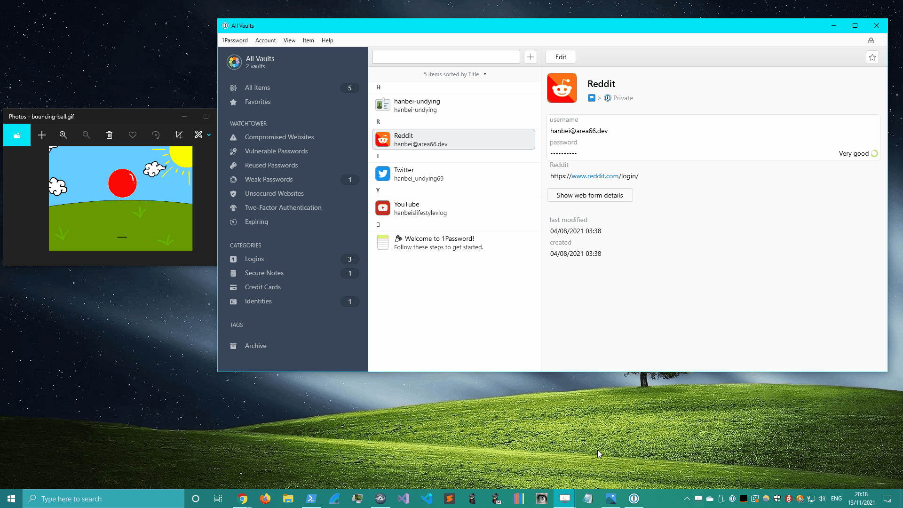Click the Very good strength indicator
The width and height of the screenshot is (903, 508).
[858, 154]
